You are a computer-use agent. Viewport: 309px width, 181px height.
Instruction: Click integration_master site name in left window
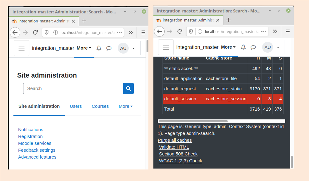(53, 48)
